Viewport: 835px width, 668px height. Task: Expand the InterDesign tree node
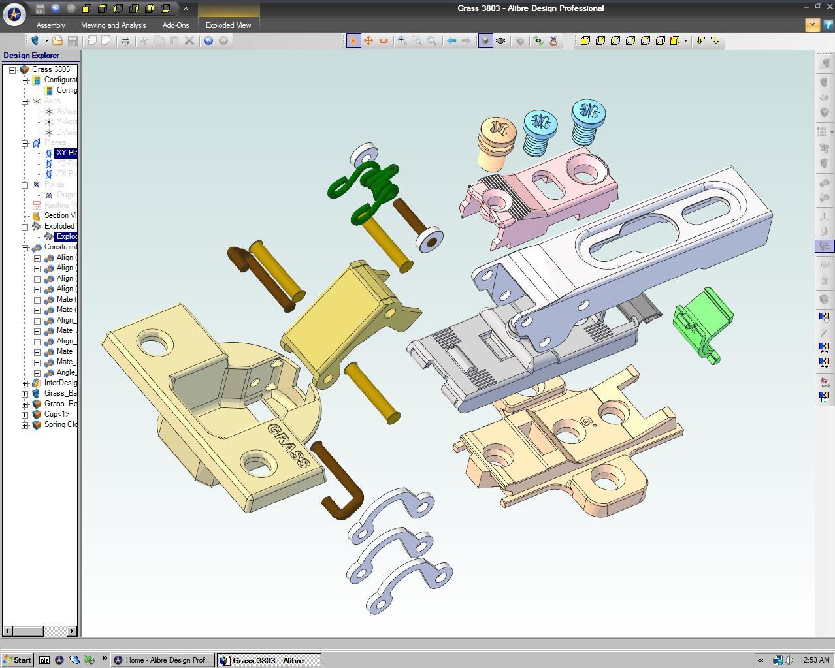click(x=25, y=384)
